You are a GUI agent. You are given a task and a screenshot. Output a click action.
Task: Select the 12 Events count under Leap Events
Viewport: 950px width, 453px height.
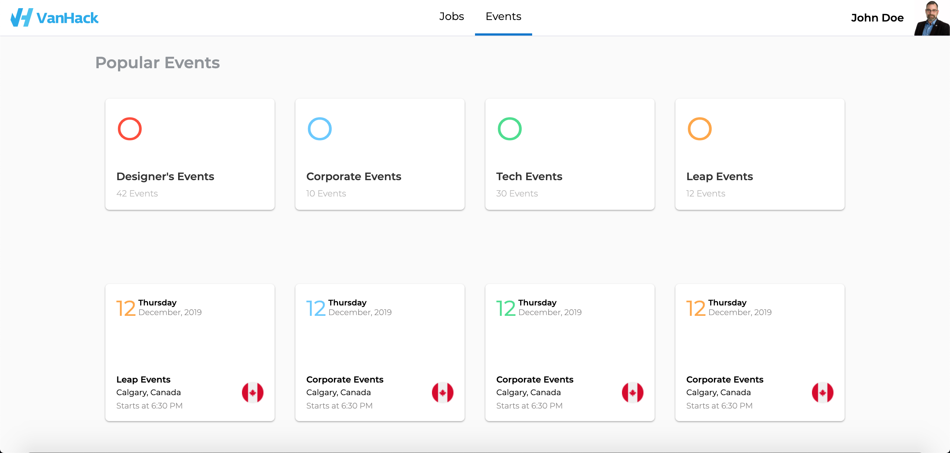click(705, 194)
